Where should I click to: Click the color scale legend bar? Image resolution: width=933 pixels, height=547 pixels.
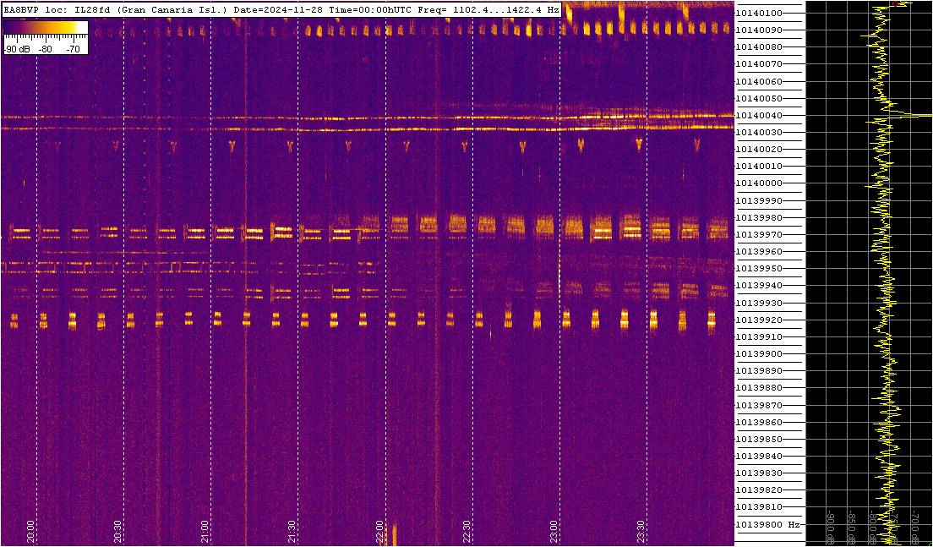coord(46,29)
